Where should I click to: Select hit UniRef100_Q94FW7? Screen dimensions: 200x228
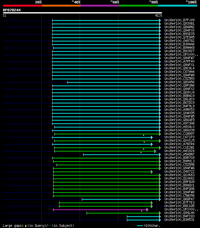click(179, 58)
